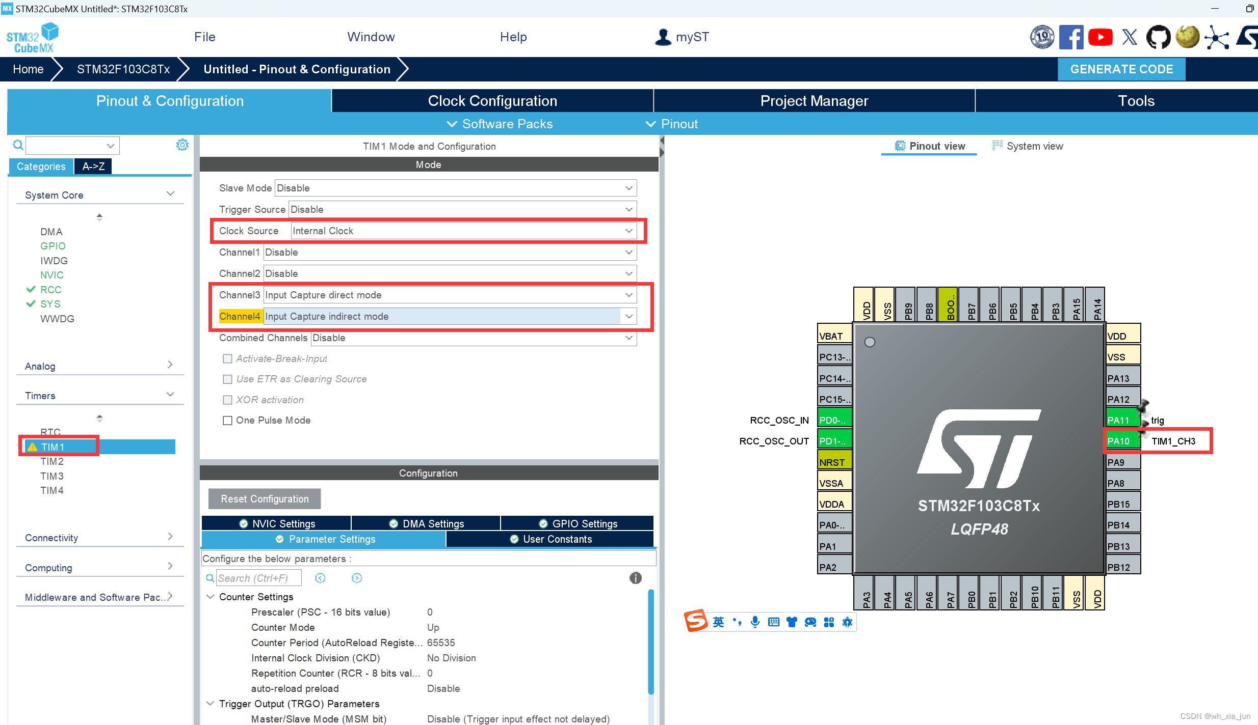Click the magnifier icon in categories panel
Screen dimensions: 1258x725
click(18, 146)
